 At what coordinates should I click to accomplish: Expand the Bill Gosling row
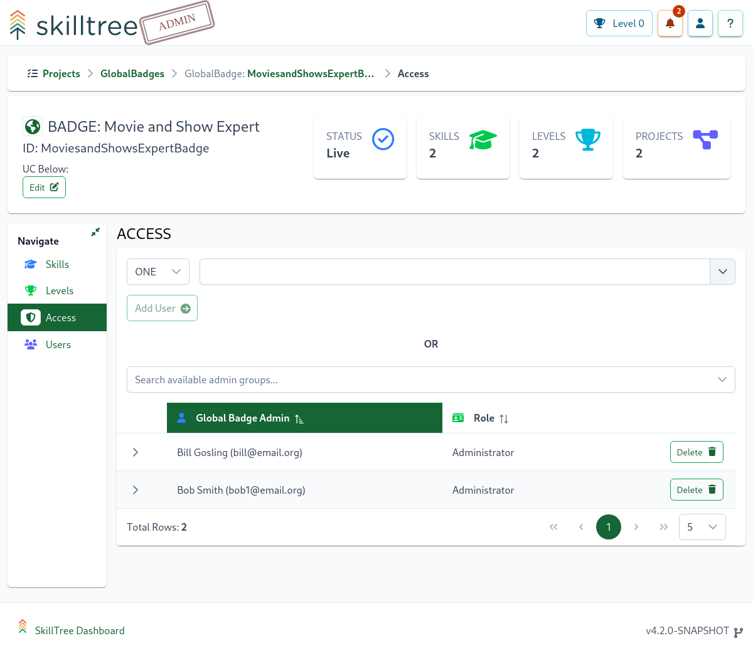136,452
